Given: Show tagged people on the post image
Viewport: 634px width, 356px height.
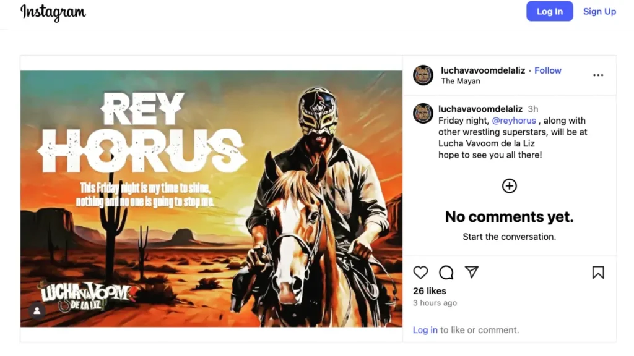Looking at the screenshot, I should (37, 310).
